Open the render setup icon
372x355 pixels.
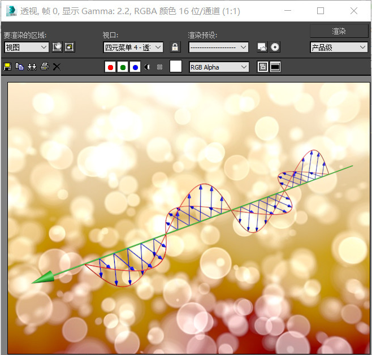(x=262, y=47)
